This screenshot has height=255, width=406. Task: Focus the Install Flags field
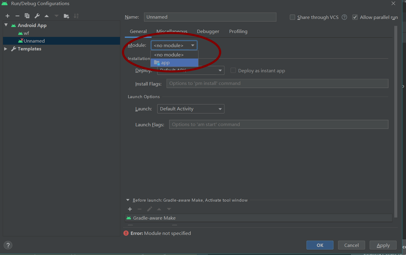click(x=277, y=83)
